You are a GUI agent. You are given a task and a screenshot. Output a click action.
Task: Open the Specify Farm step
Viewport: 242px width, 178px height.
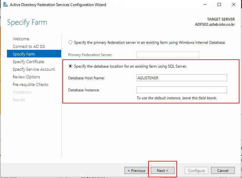pyautogui.click(x=34, y=54)
